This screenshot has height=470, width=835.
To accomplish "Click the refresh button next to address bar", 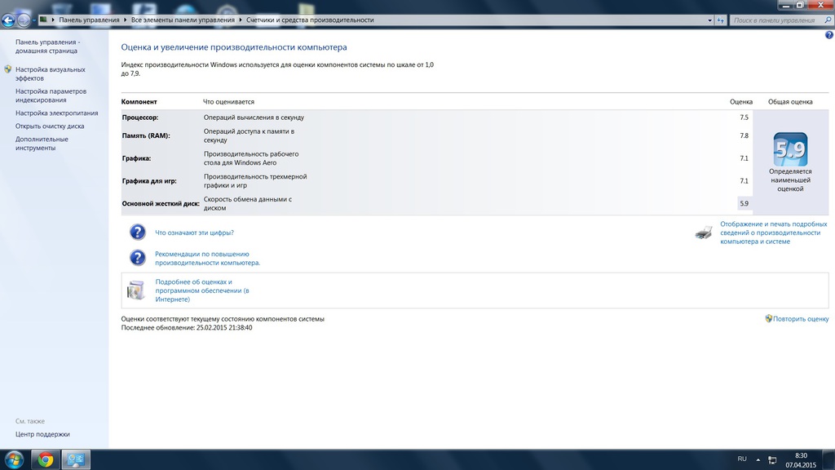I will click(x=721, y=20).
